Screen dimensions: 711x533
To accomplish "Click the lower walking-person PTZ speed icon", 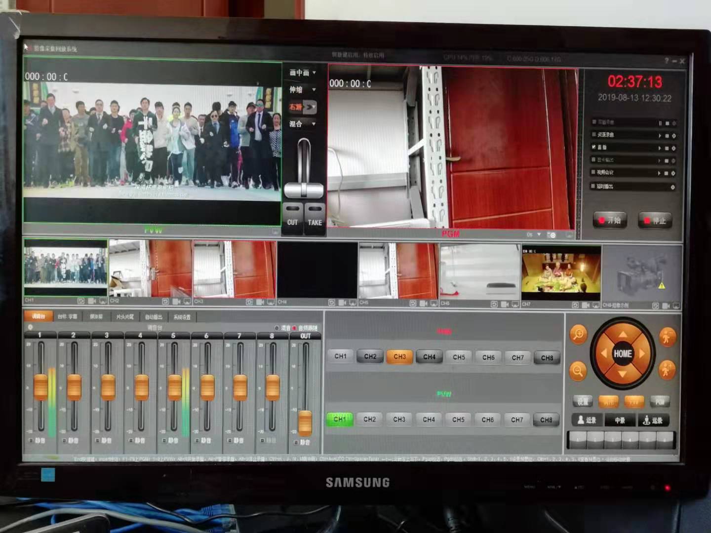I will point(667,370).
